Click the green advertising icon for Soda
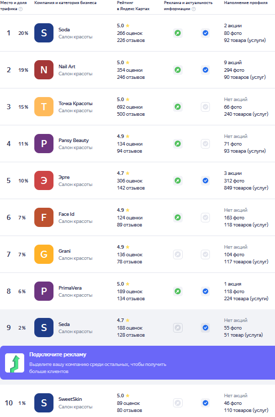275x417 pixels. [x=178, y=33]
